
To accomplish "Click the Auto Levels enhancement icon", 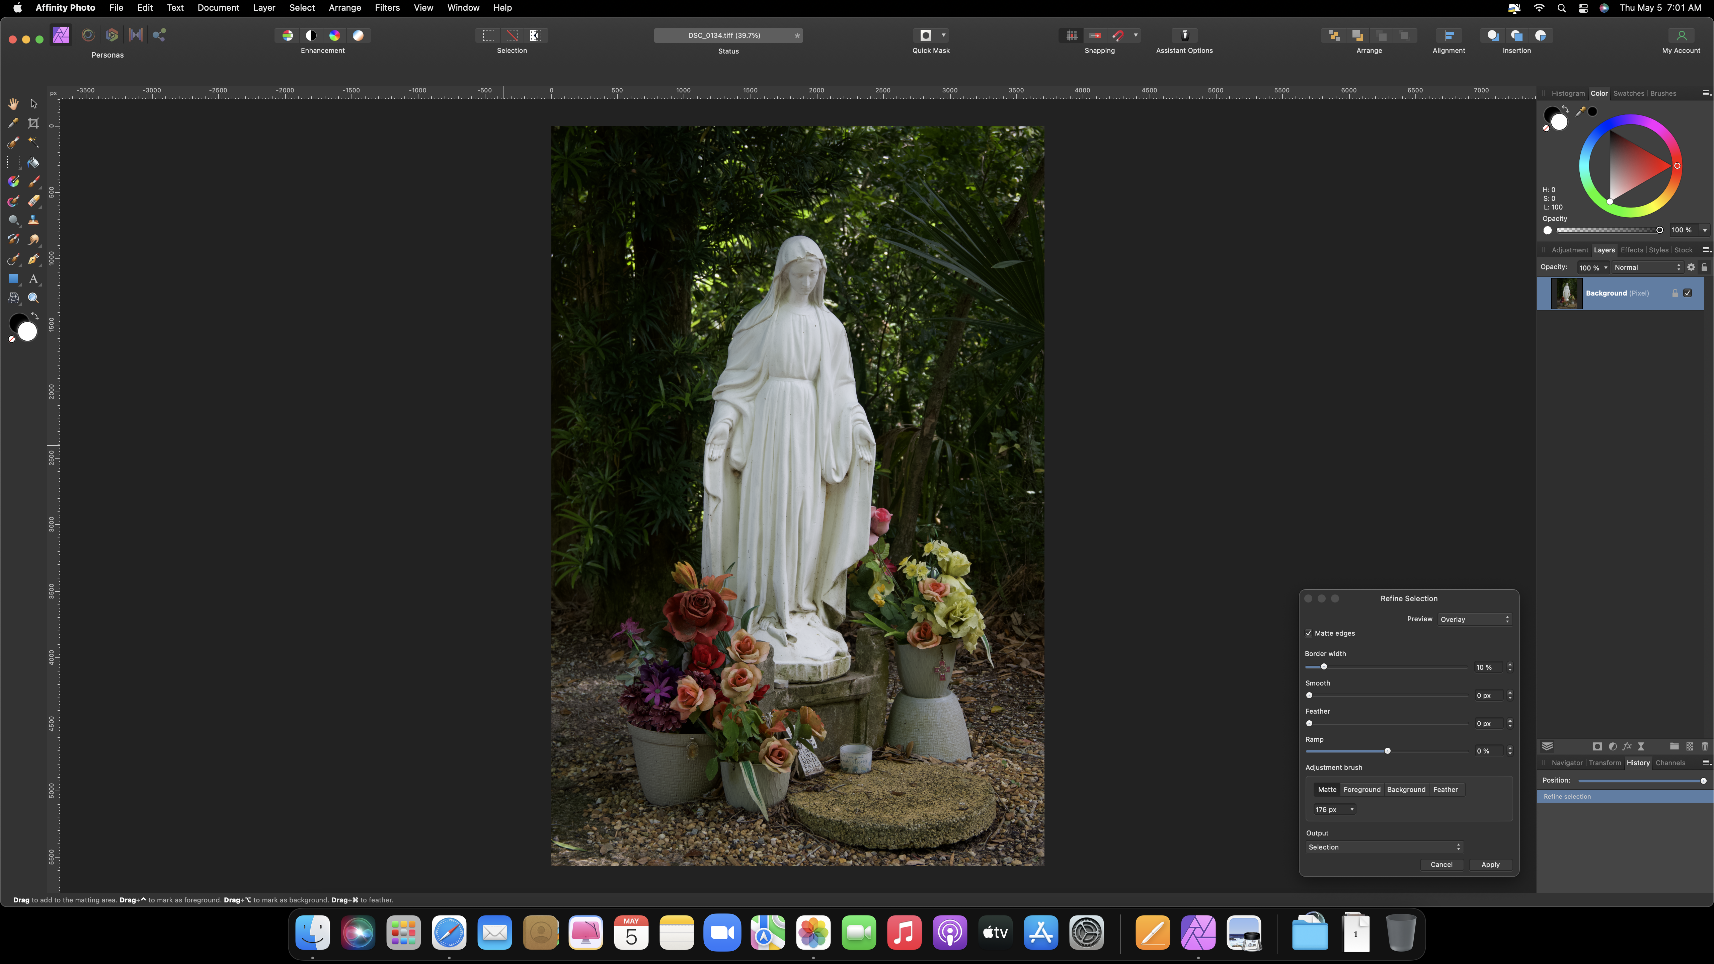I will tap(288, 35).
